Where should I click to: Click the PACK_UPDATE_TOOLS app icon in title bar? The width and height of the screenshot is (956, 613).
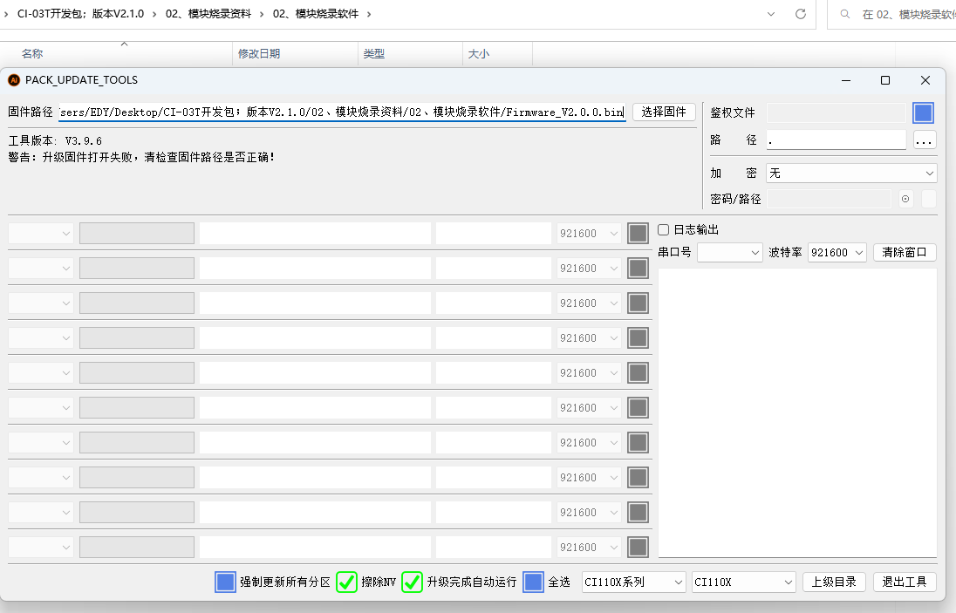pyautogui.click(x=14, y=80)
